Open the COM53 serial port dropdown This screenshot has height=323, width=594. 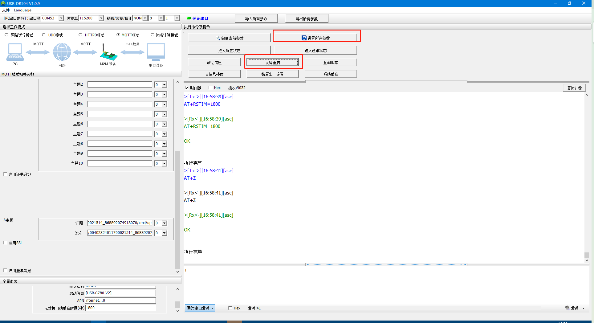click(61, 18)
